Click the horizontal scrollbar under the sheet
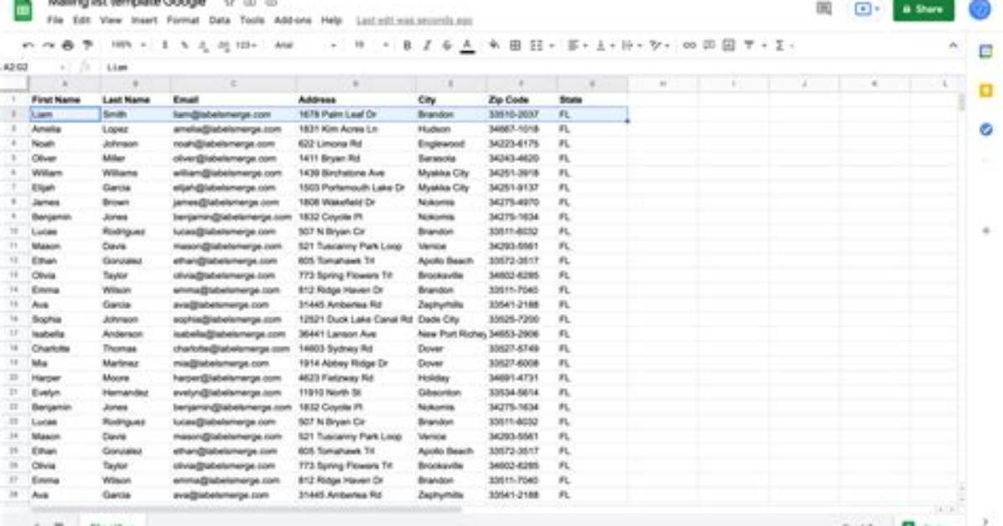 click(247, 509)
